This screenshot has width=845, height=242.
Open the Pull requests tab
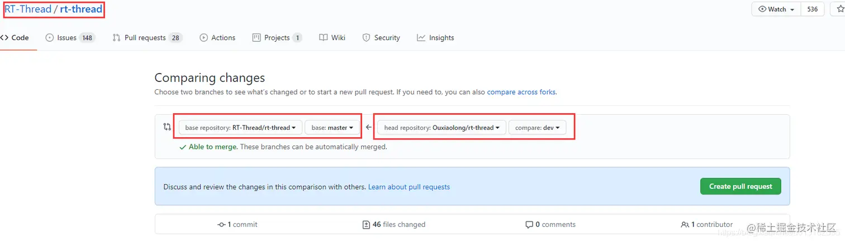(148, 37)
